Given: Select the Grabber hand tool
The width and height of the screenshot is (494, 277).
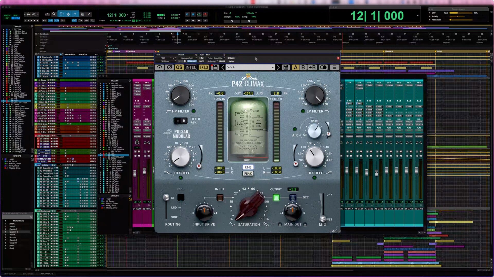Looking at the screenshot, I should (75, 14).
